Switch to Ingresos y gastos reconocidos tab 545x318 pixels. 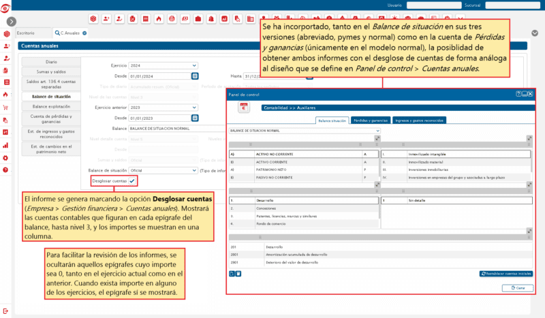pyautogui.click(x=419, y=121)
